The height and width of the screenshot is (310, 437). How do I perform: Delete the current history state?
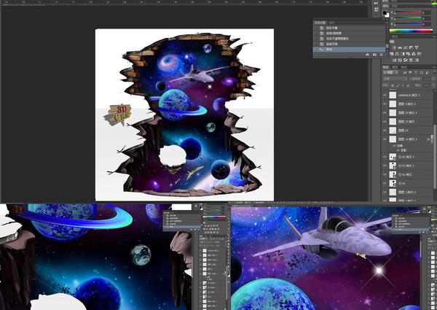[x=381, y=55]
